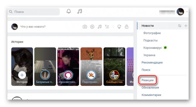Open the Фотографии section
Image resolution: width=196 pixels, height=107 pixels.
[152, 33]
